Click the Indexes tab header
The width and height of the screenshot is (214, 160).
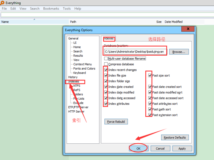[x=109, y=39]
